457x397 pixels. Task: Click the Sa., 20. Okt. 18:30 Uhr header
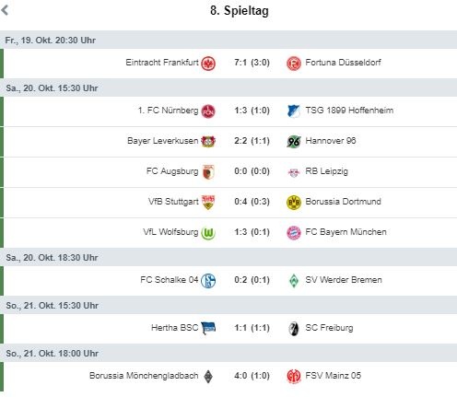[x=228, y=257]
